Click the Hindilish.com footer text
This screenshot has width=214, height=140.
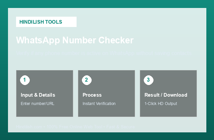pyautogui.click(x=75, y=127)
